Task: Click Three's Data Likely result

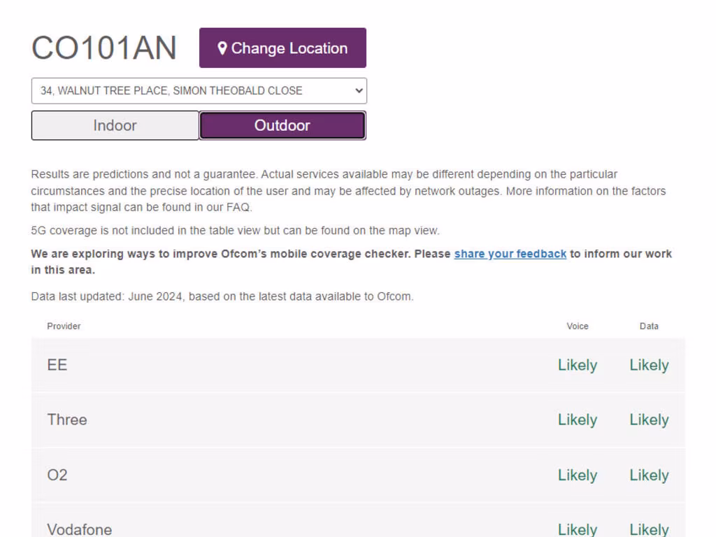Action: (649, 420)
